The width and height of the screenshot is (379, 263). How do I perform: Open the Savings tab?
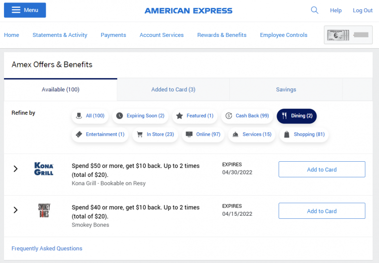click(286, 89)
